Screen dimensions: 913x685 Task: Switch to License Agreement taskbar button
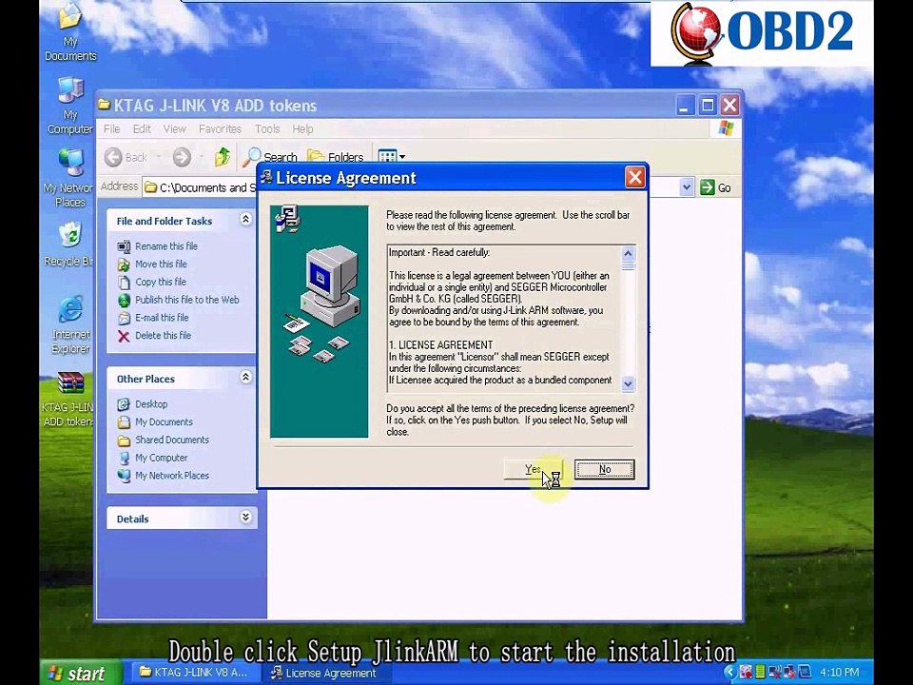pos(324,673)
